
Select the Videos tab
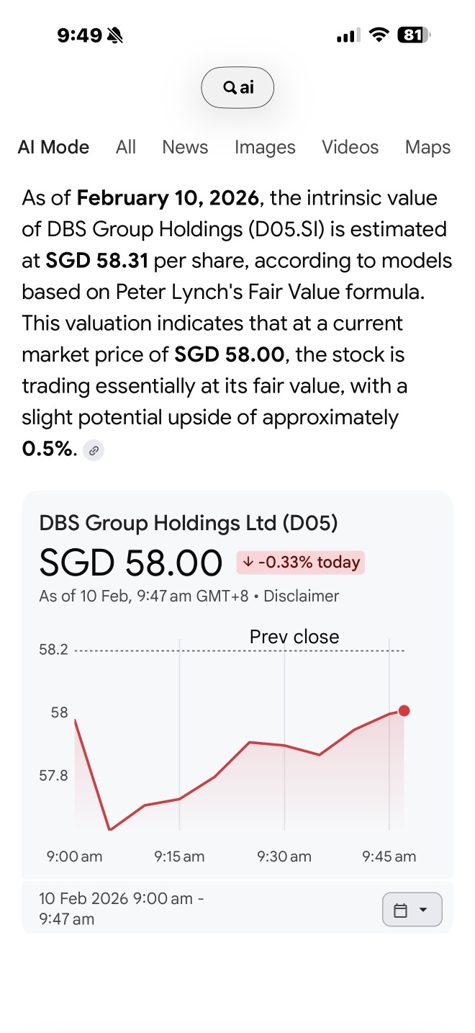tap(350, 147)
